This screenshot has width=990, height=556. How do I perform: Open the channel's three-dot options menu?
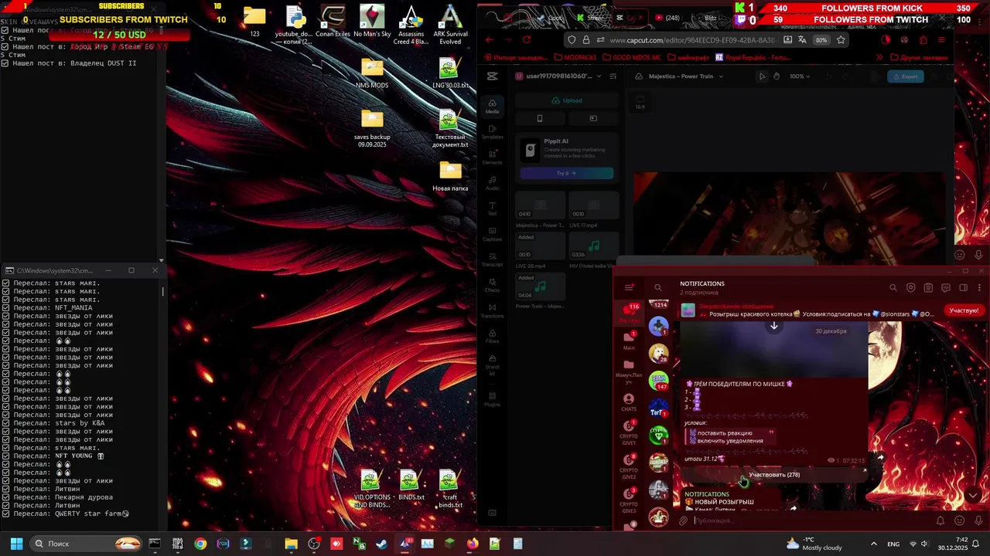coord(979,287)
